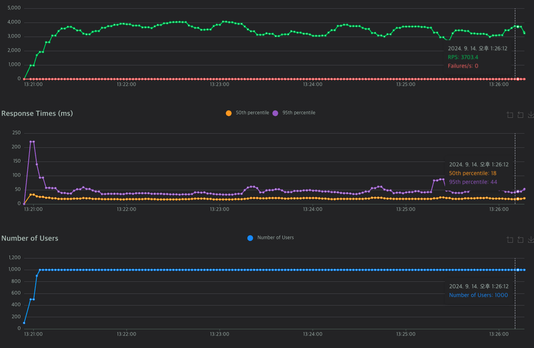Screen dimensions: 534x348
Task: Click the tooltip timestamp above "RPS: 3703.4"
Action: [x=477, y=48]
